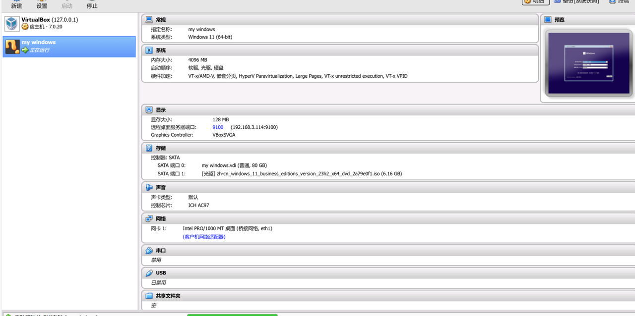This screenshot has height=316, width=635.
Task: Click the 设置 (Settings) toolbar button
Action: [42, 4]
